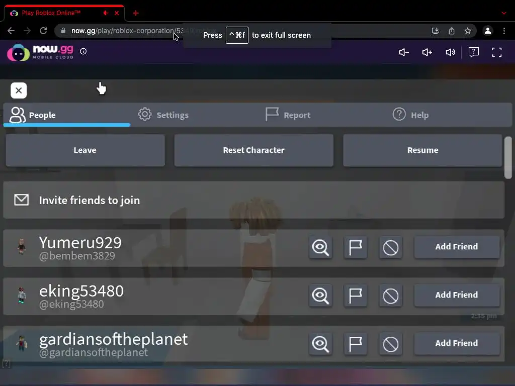Select the Play Roblox Online tab

(x=64, y=13)
